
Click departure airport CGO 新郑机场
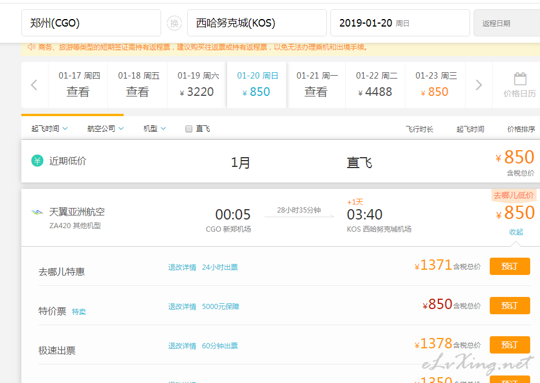click(228, 229)
